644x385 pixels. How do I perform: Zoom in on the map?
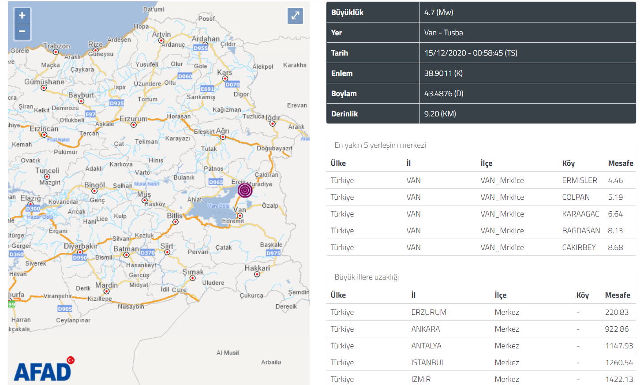22,15
